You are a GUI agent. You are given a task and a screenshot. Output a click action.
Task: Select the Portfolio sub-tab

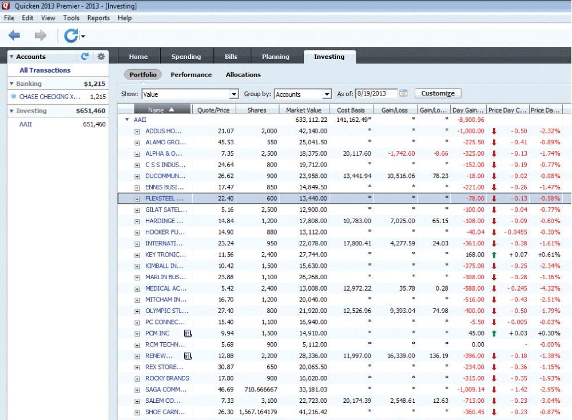click(x=142, y=74)
